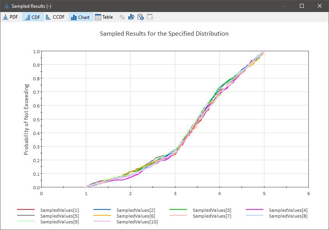Select SampledValues[6] legend entry

tap(136, 216)
